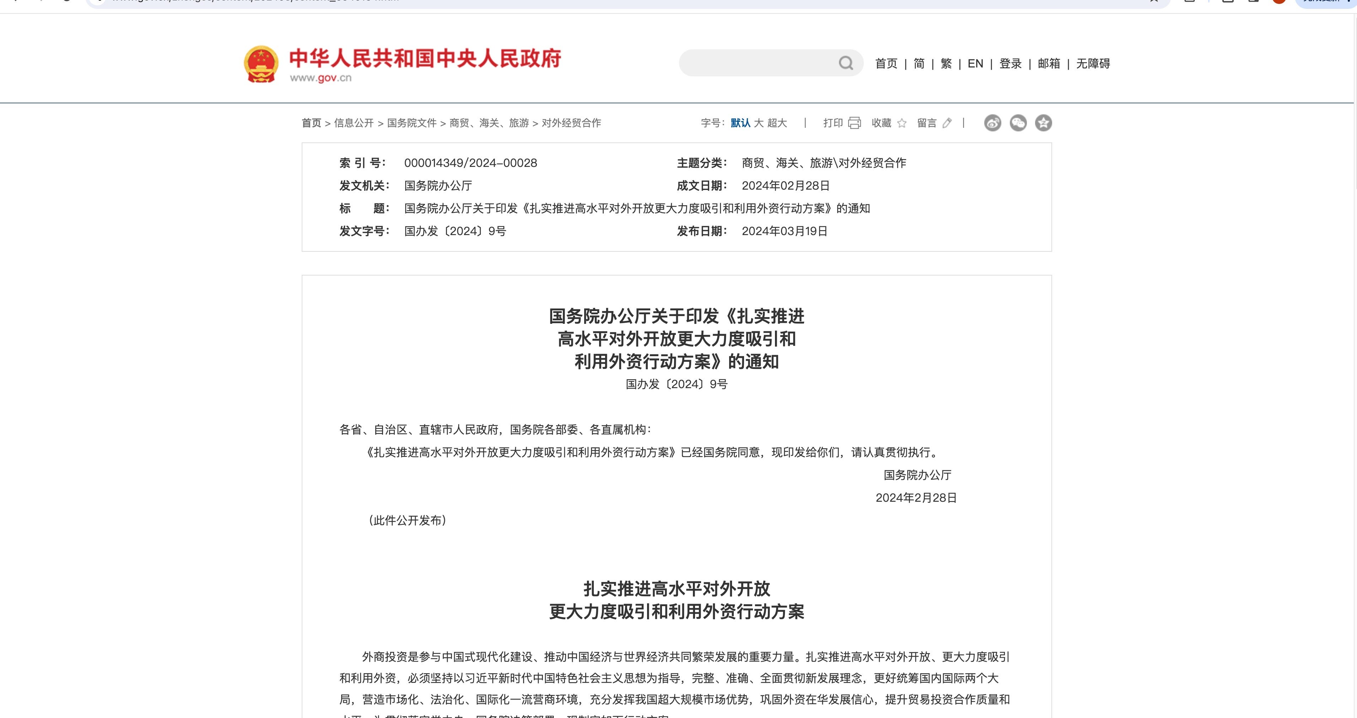This screenshot has width=1357, height=718.
Task: Click the search magnifier icon
Action: 845,63
